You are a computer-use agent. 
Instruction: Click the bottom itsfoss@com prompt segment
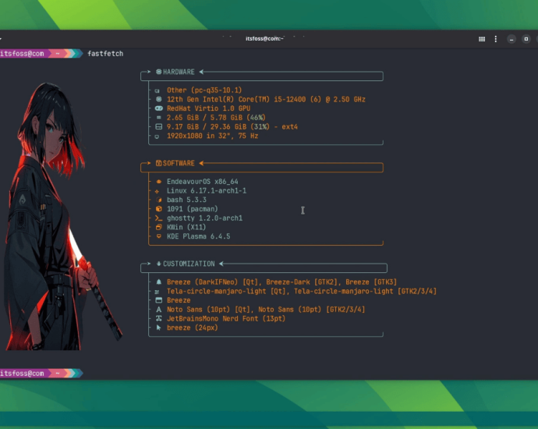(23, 373)
